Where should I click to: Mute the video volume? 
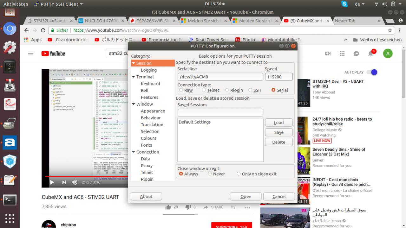75,182
